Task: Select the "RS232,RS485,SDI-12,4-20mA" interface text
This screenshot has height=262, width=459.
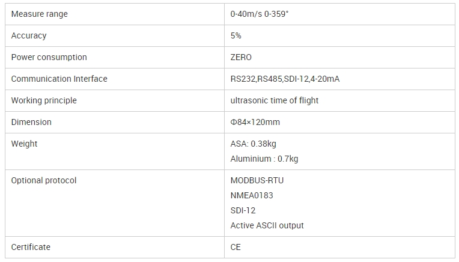Action: pos(285,79)
